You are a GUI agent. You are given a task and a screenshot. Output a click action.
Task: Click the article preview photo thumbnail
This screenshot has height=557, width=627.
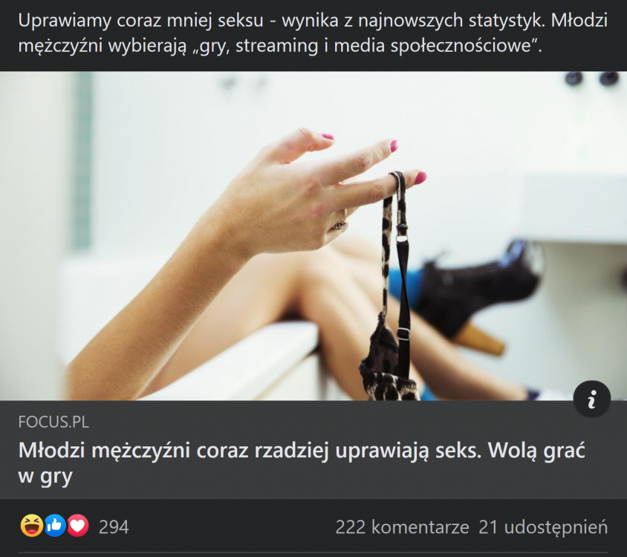[313, 236]
